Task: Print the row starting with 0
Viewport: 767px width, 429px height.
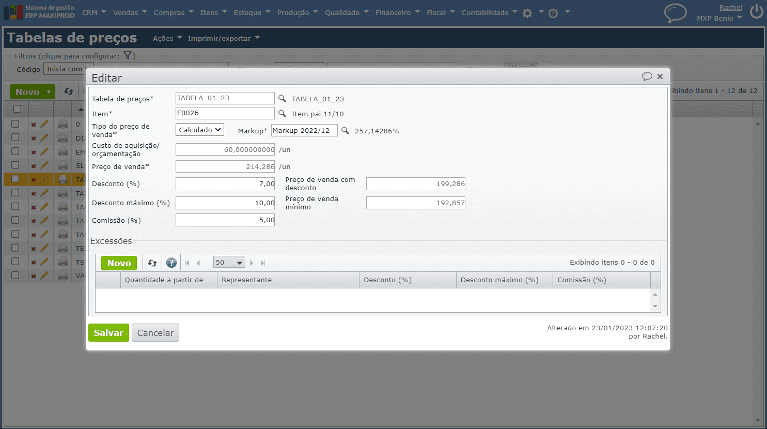Action: (63, 124)
